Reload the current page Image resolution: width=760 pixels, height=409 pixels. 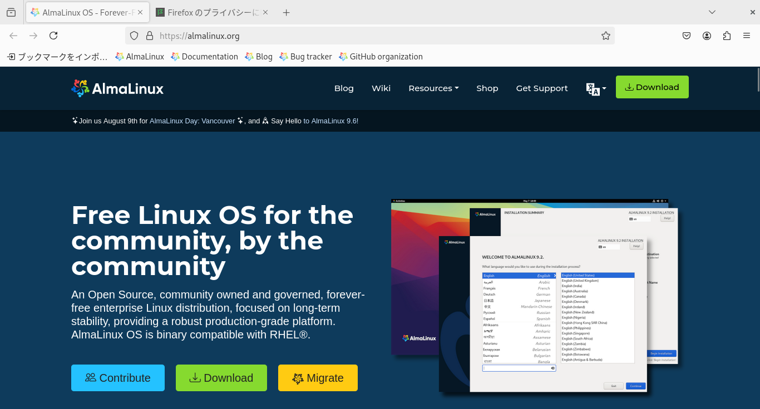click(53, 36)
